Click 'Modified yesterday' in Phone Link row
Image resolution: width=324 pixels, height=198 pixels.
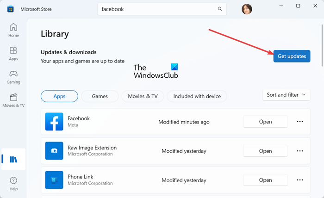click(184, 180)
